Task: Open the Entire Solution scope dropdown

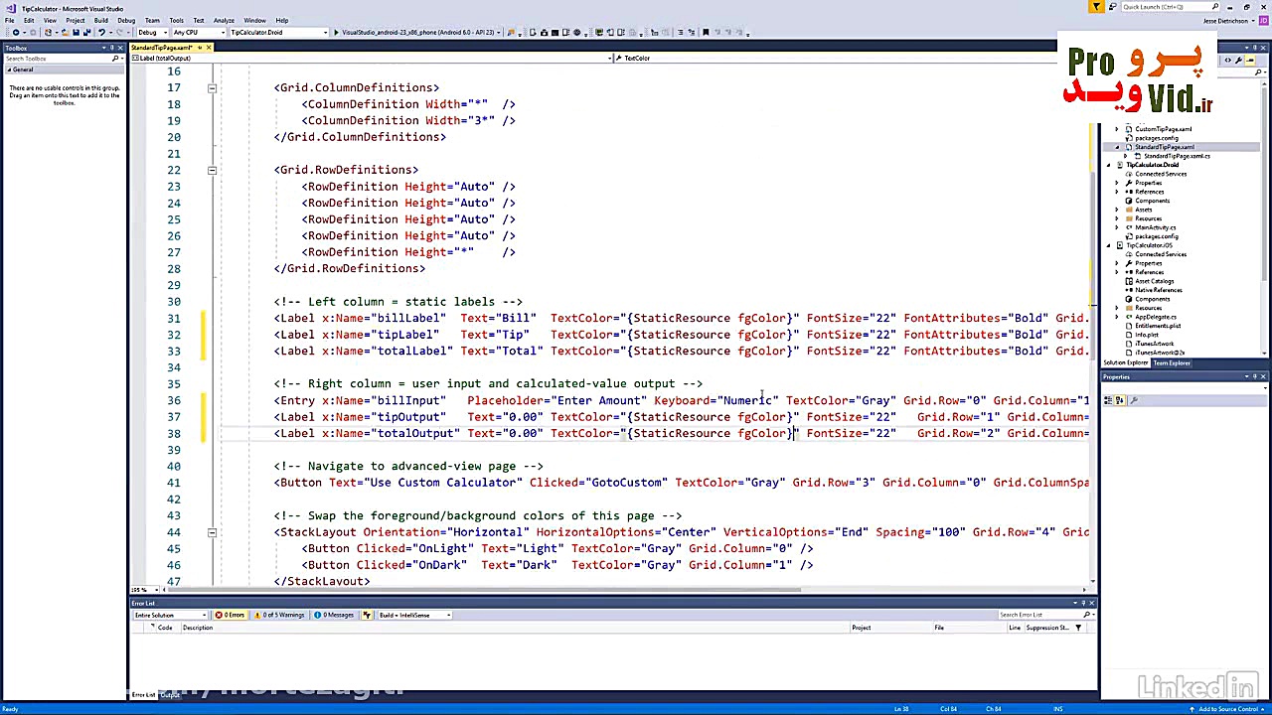Action: tap(169, 615)
